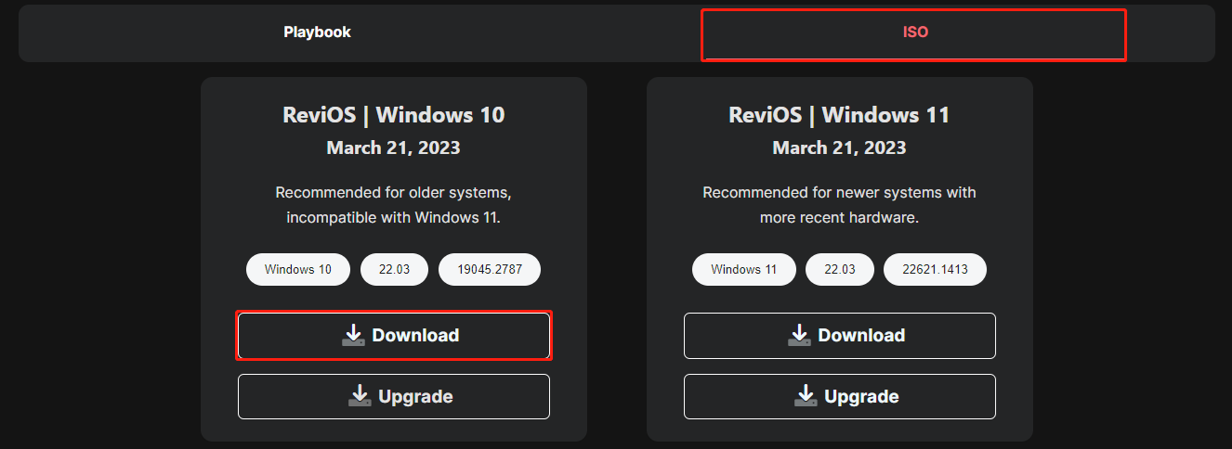Select the 22621.1413 build badge
The image size is (1232, 449).
(x=935, y=269)
